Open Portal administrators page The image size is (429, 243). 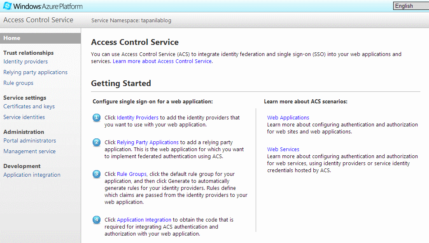click(30, 141)
